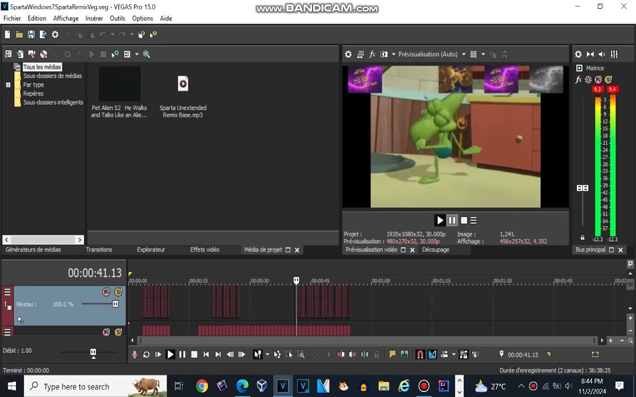Open the Insérer menu
Screen dimensions: 636x397
click(94, 18)
